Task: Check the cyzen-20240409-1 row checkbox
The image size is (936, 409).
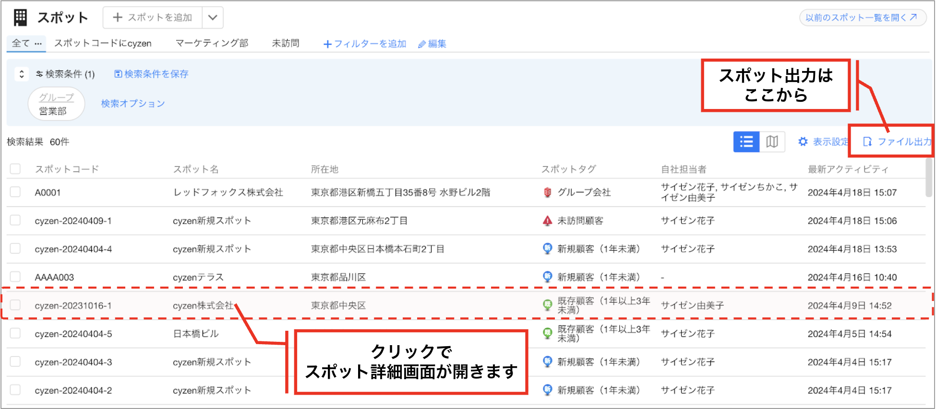Action: pos(15,220)
